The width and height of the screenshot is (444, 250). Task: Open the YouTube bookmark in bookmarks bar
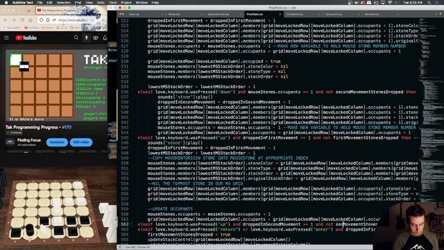coord(32,28)
